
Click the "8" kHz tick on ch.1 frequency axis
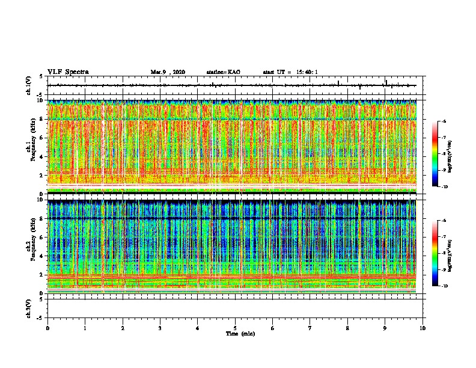point(42,119)
